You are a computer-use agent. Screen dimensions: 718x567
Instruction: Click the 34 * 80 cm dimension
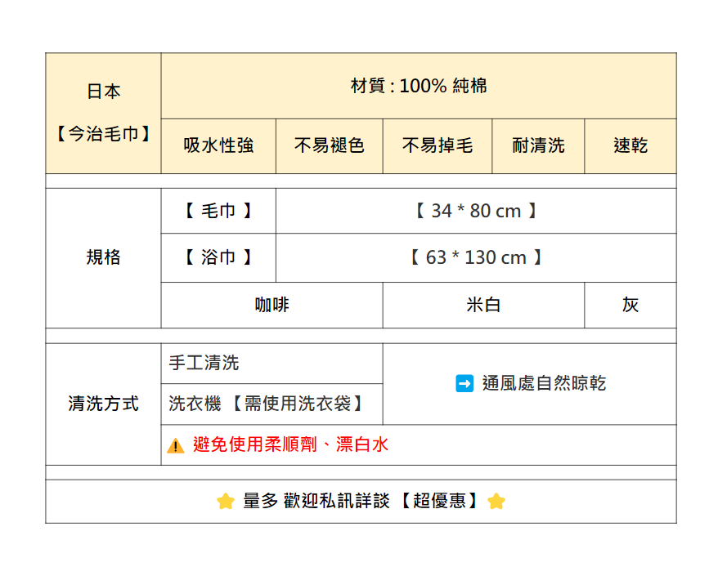(476, 211)
